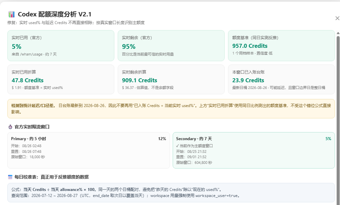Click 原始窗口：18,000 秒 text
Viewport: 340px width, 205px height.
pos(28,157)
